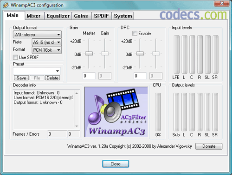
Task: Click the WinampAC3 title bar app icon
Action: [6, 5]
